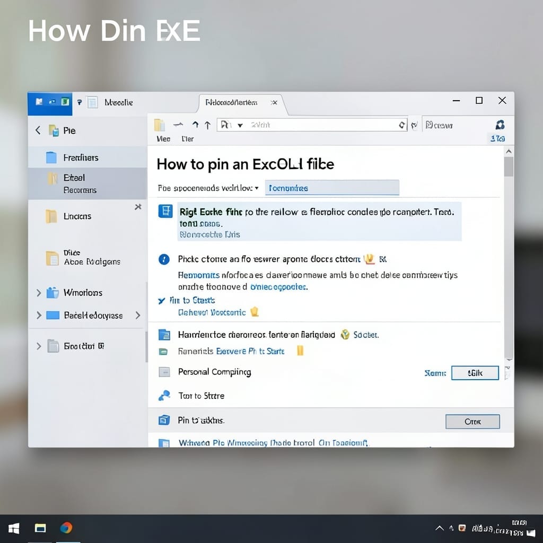Open the Vieo menu

pos(163,139)
